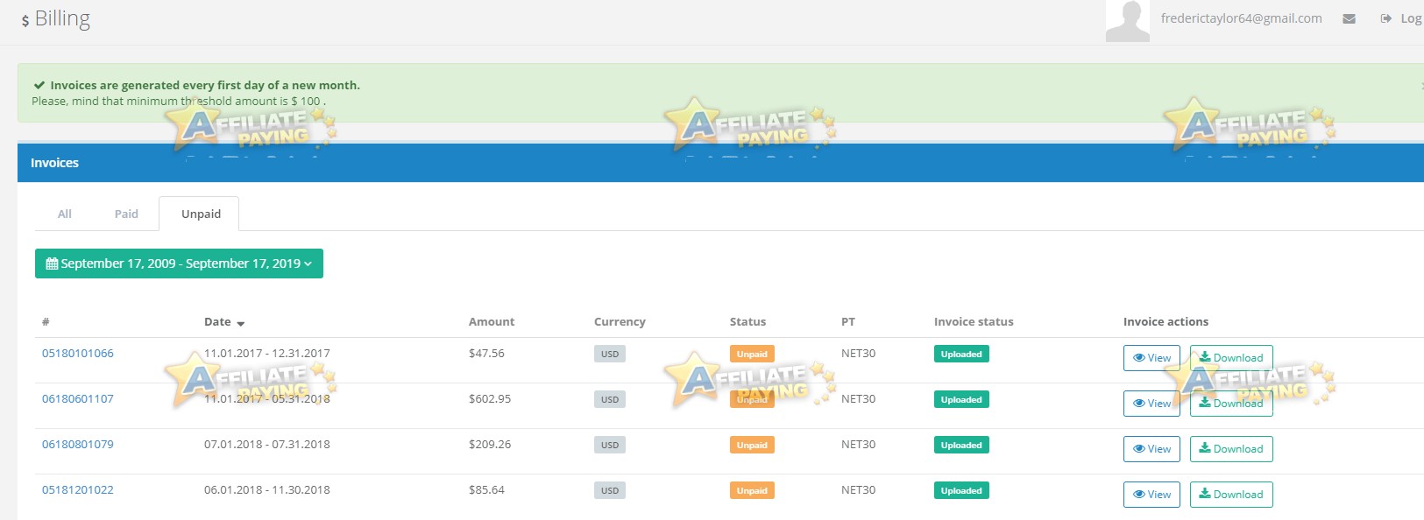The height and width of the screenshot is (520, 1424).
Task: Click NET30 term of invoice 06180801079
Action: 859,445
